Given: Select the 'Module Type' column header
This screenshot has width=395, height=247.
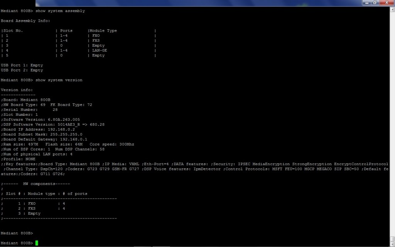Looking at the screenshot, I should [x=103, y=30].
